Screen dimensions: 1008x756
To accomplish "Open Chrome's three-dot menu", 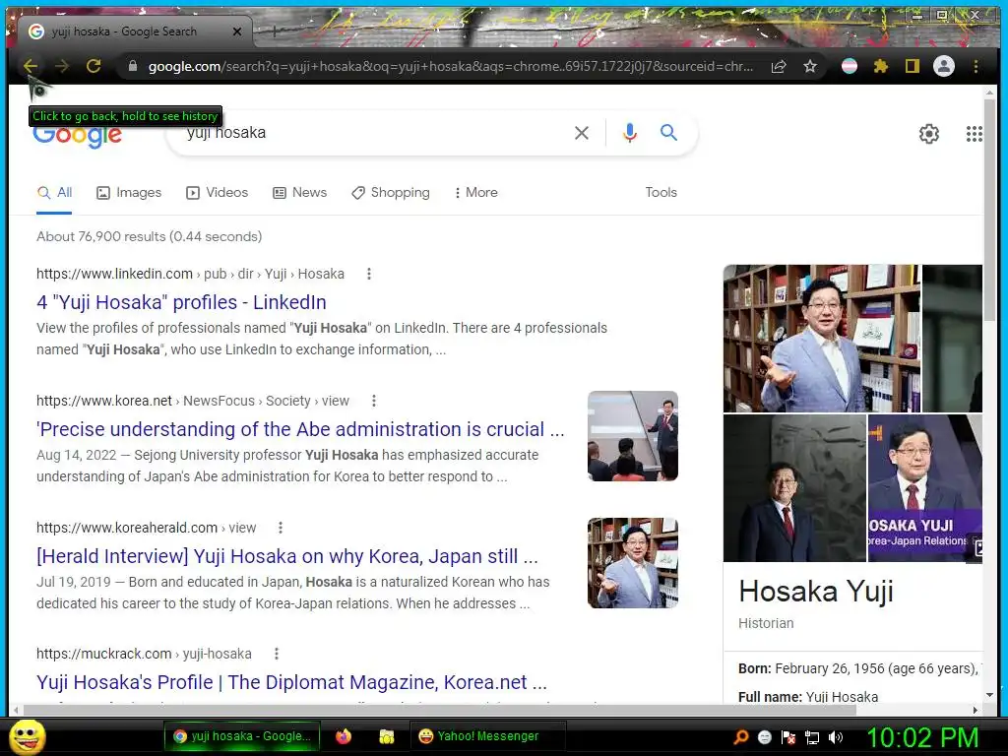I will [x=976, y=66].
